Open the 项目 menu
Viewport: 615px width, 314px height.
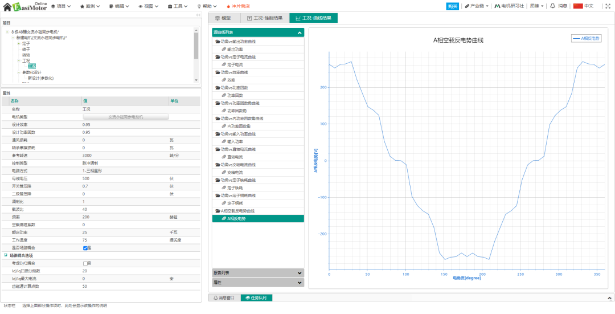(x=61, y=6)
